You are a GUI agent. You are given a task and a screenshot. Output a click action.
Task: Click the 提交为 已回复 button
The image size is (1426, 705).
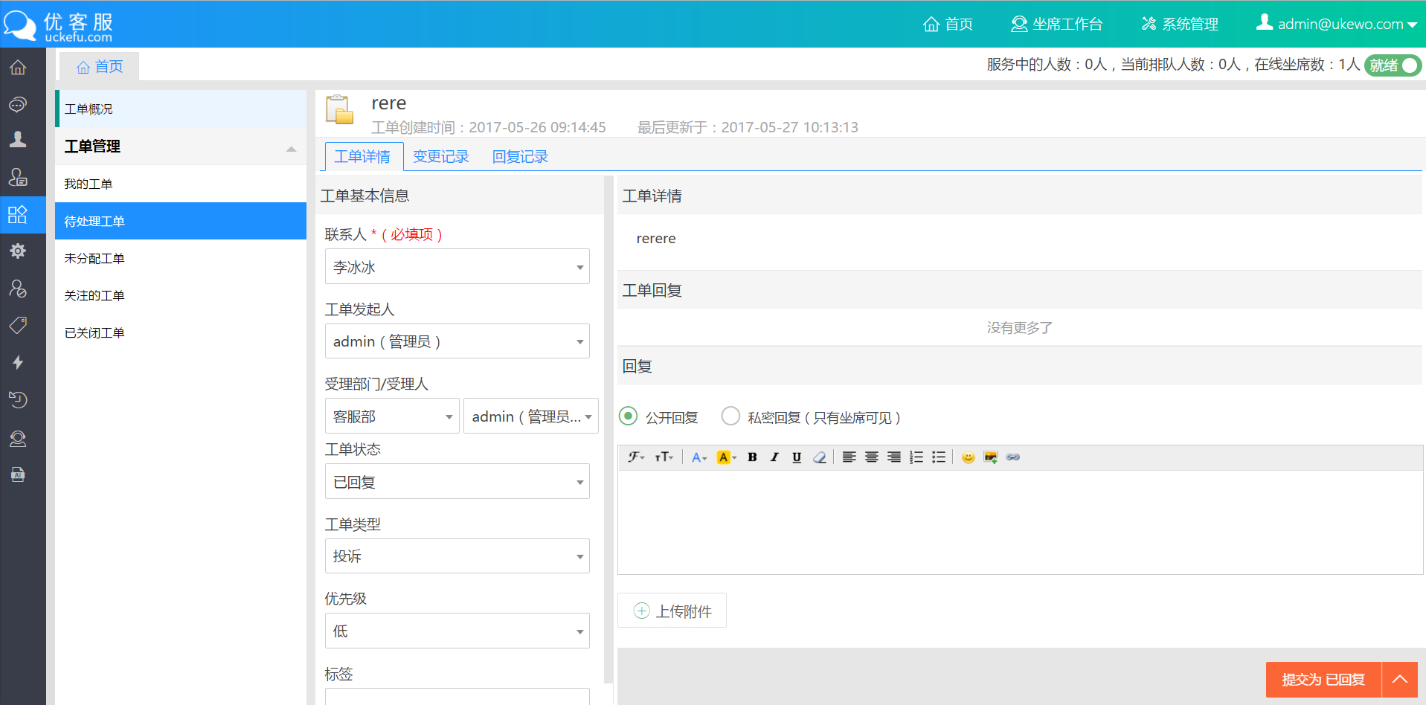1323,680
